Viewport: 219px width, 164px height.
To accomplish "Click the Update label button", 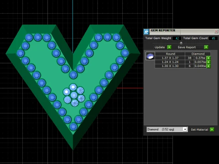I will 160,47.
